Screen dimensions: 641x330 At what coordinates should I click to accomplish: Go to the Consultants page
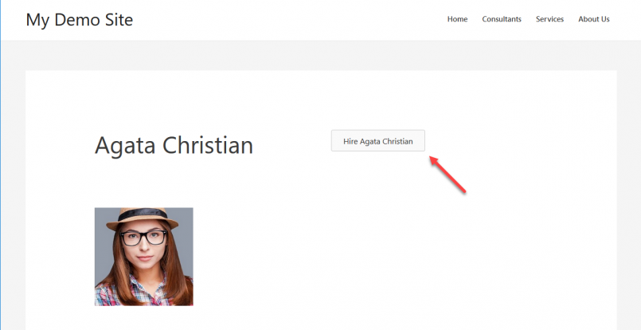coord(502,19)
